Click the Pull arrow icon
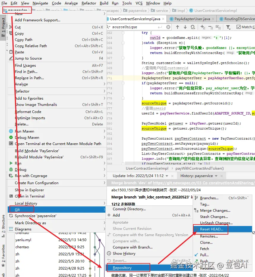Viewport: 255px width, 277px height. (x=196, y=255)
